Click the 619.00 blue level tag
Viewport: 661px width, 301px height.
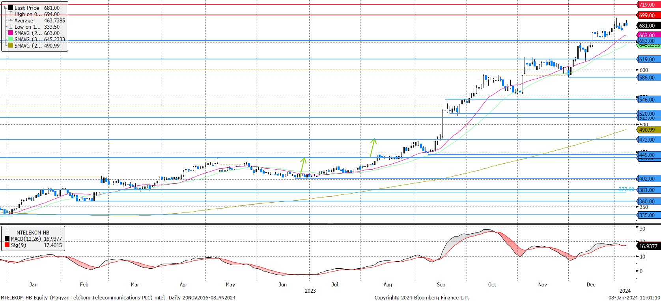click(x=648, y=59)
